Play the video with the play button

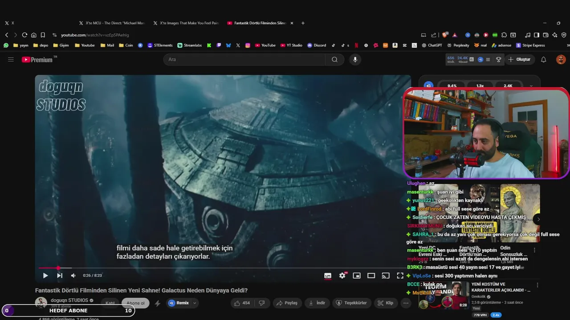pyautogui.click(x=45, y=276)
